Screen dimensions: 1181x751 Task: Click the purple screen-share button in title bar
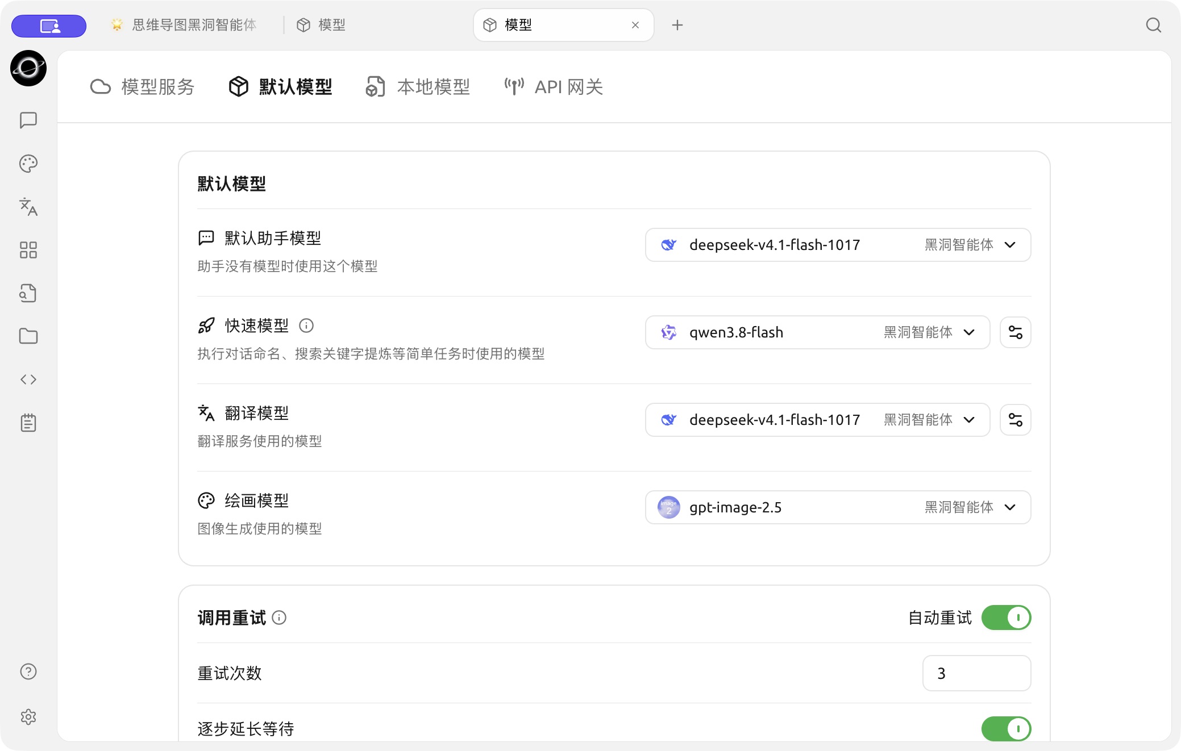[49, 26]
